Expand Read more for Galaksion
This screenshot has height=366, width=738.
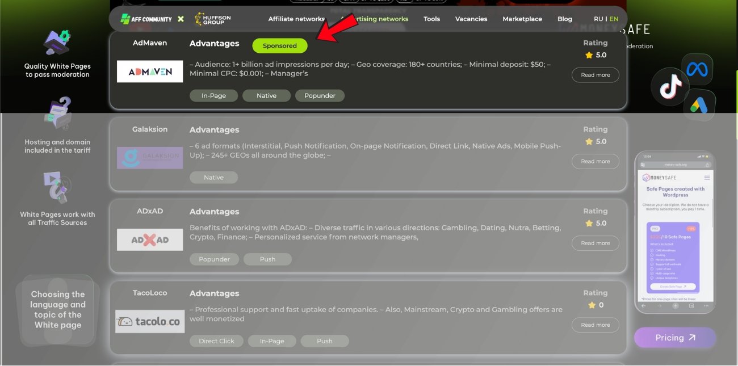(x=595, y=161)
